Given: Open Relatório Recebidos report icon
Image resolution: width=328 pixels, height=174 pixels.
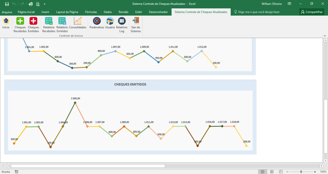Looking at the screenshot, I should click(49, 21).
